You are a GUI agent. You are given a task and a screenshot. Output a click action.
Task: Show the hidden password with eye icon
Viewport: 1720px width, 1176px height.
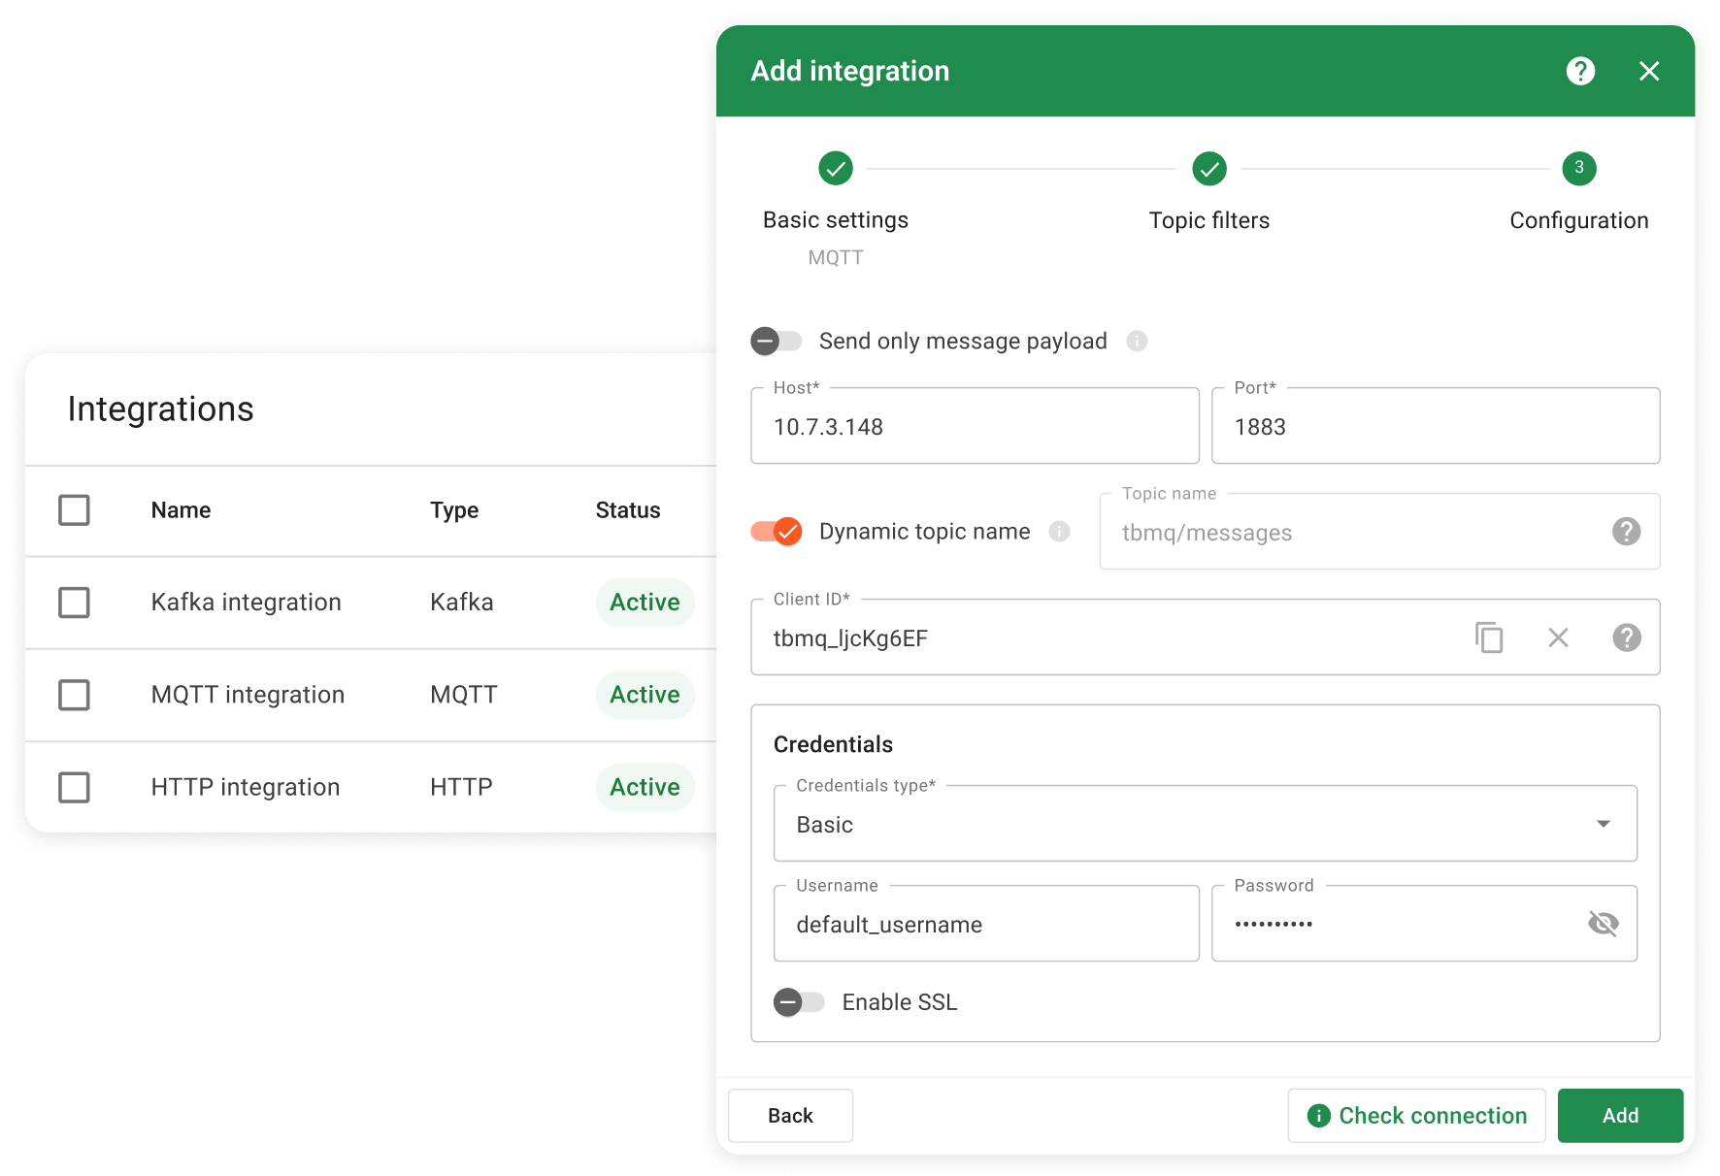(1603, 924)
